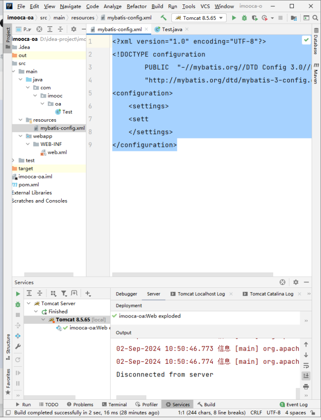
Task: Hide the Project tool window
Action: (x=84, y=29)
